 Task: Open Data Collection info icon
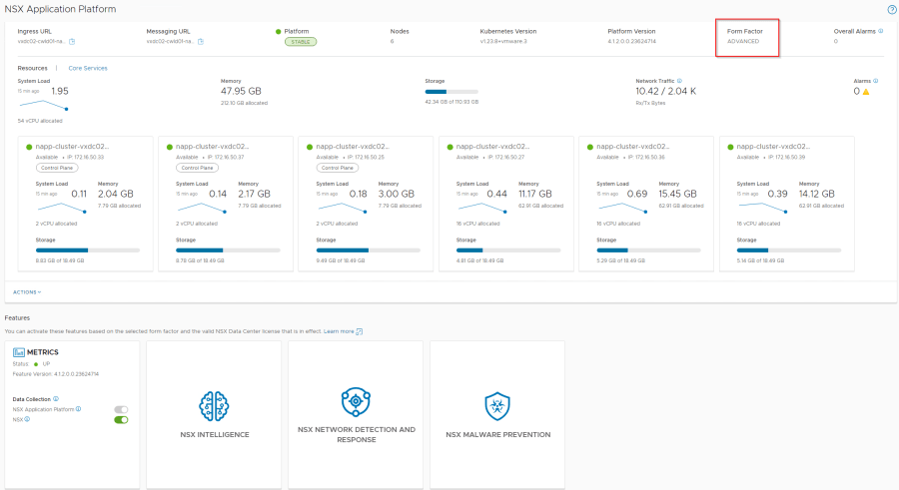56,399
